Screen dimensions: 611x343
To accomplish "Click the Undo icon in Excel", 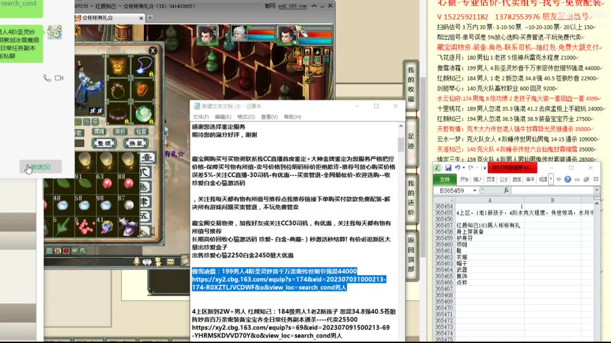I will click(x=458, y=167).
